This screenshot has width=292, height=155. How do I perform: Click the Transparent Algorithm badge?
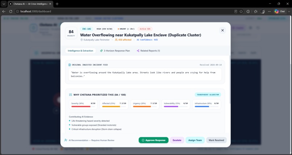click(x=208, y=95)
